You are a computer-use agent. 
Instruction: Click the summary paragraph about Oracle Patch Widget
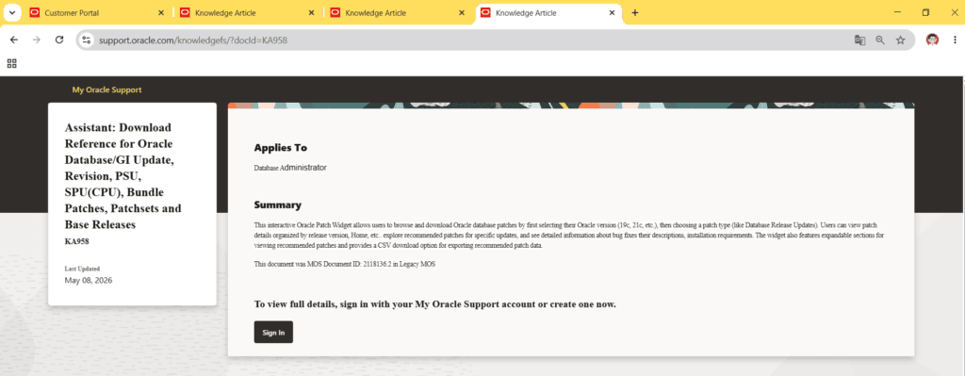pyautogui.click(x=569, y=235)
